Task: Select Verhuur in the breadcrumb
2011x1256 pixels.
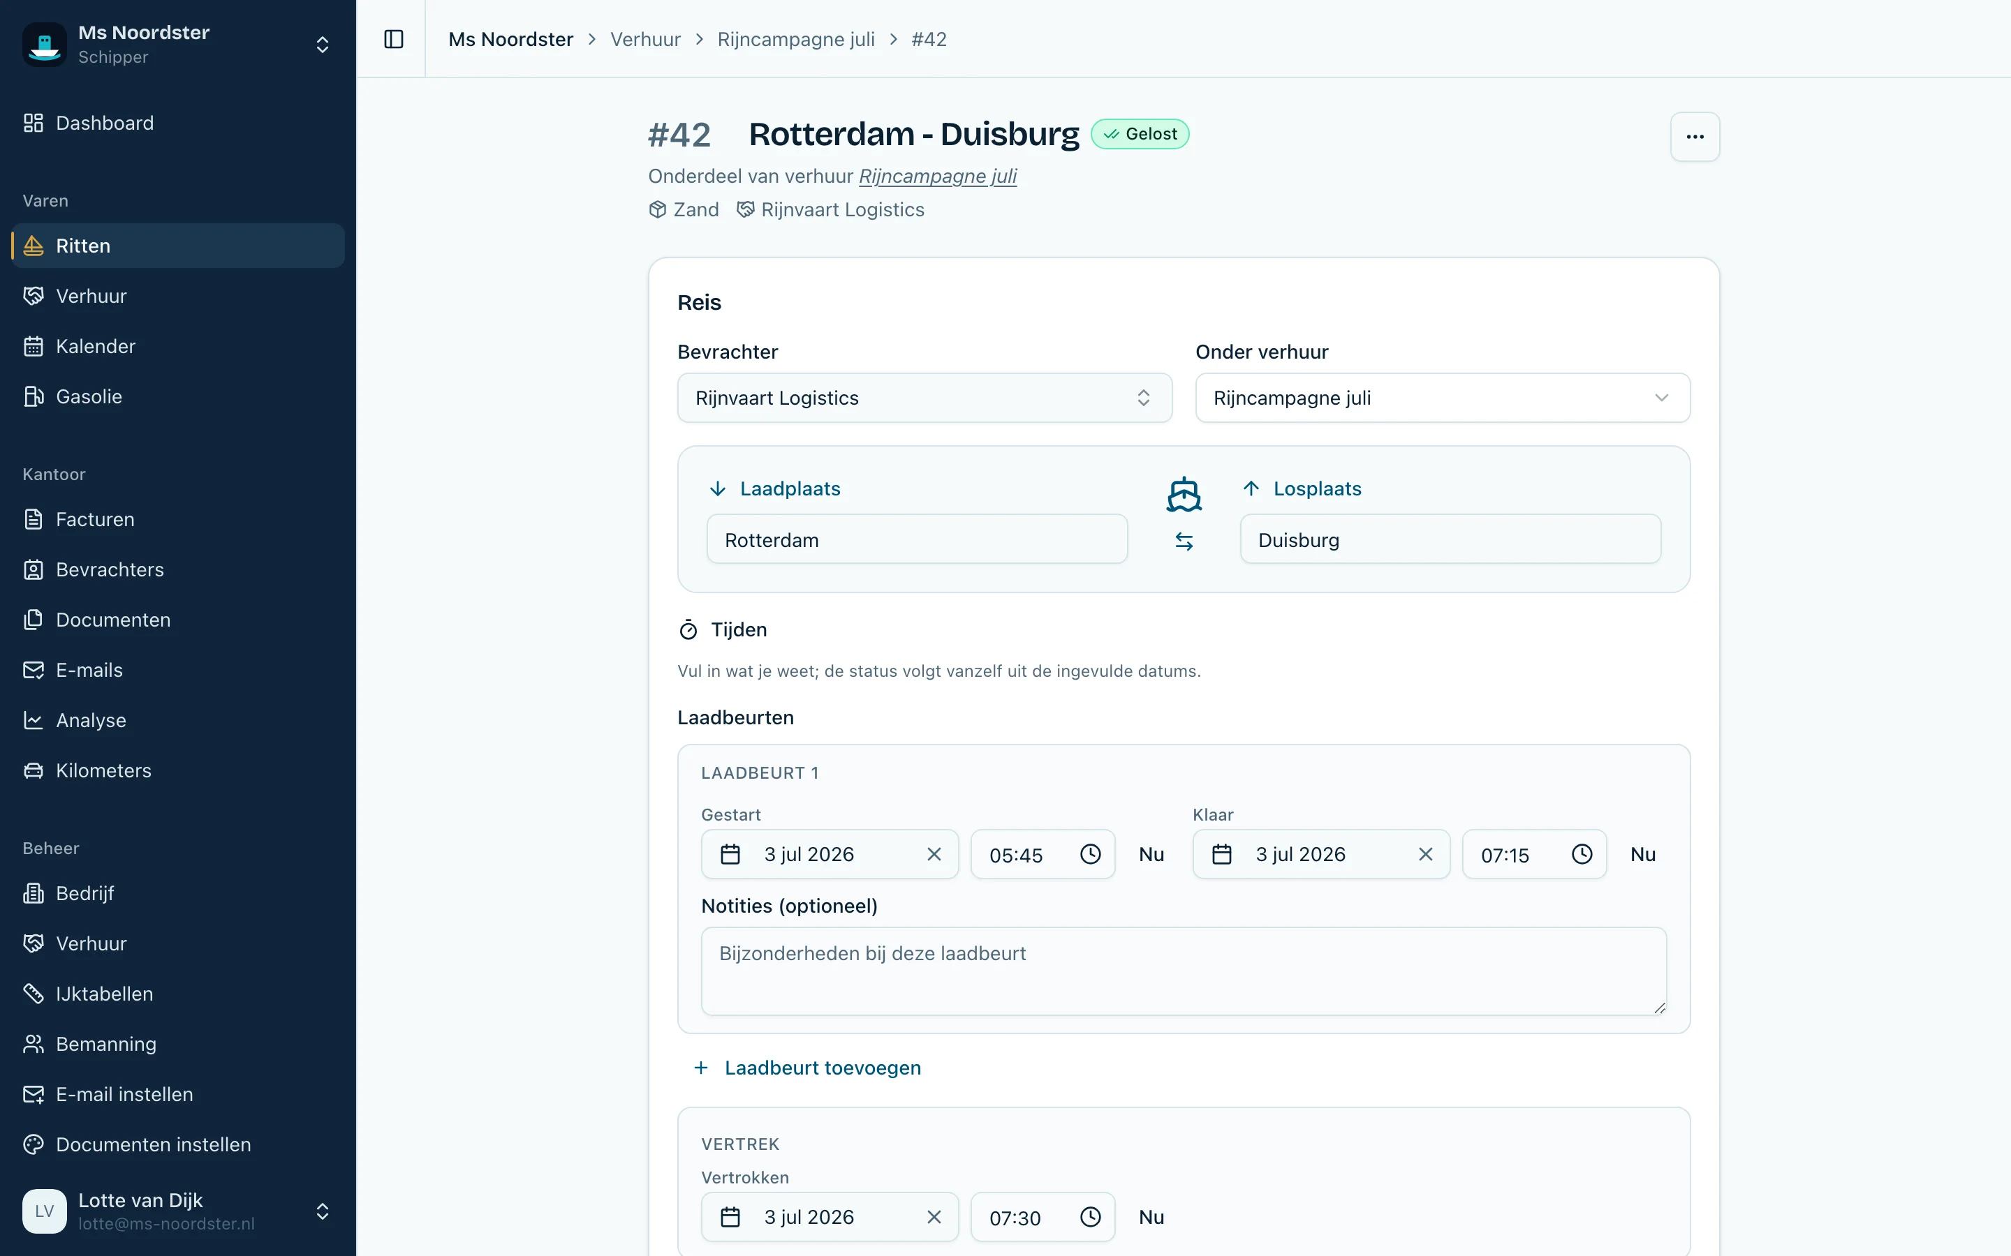Action: coord(646,39)
